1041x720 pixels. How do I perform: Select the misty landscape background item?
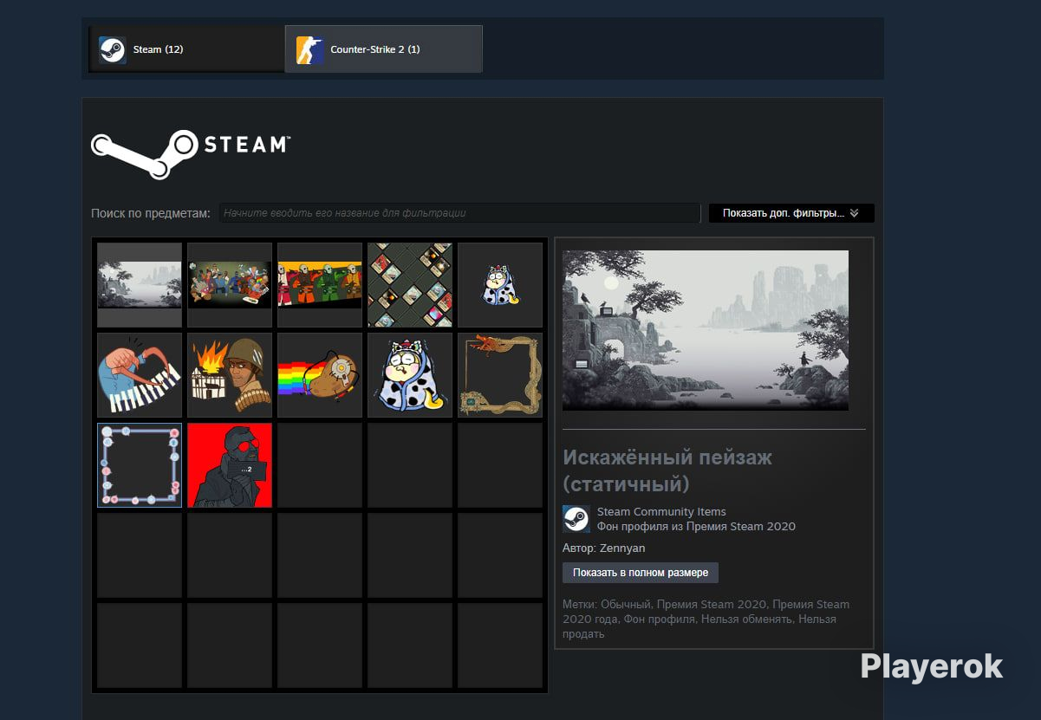[x=140, y=285]
